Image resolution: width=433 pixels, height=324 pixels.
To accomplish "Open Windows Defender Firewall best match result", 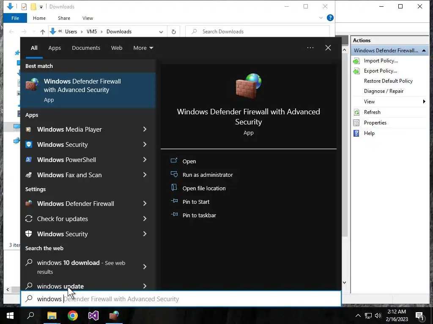I will coord(88,90).
